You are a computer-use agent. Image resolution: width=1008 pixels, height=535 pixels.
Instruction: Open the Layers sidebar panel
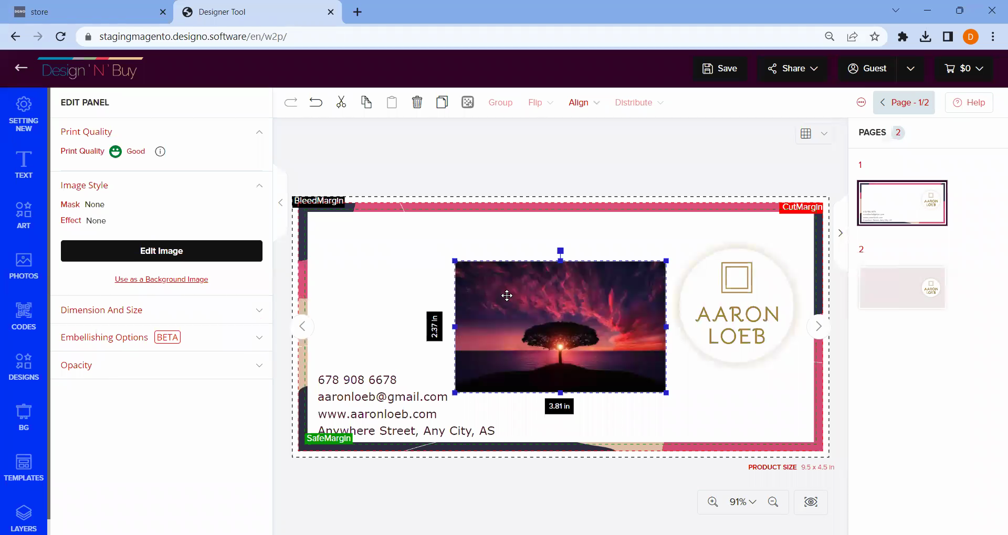(24, 518)
